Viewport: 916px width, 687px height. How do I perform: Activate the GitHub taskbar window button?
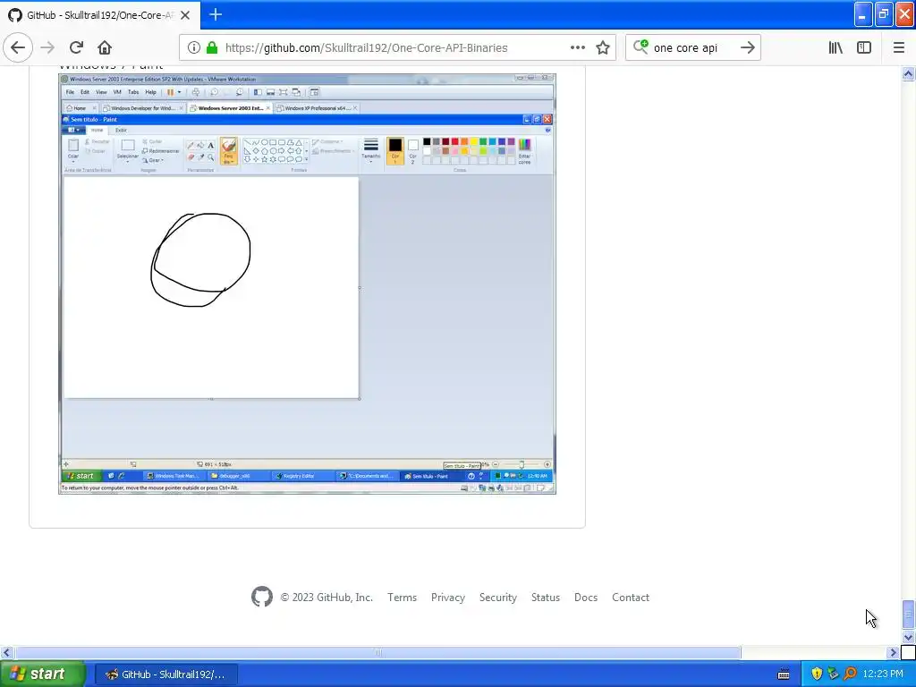[166, 674]
